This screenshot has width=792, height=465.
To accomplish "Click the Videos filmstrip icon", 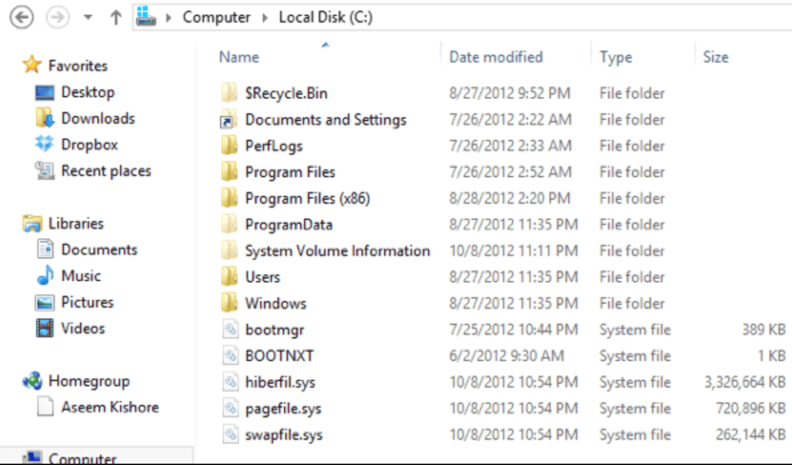I will (x=45, y=328).
